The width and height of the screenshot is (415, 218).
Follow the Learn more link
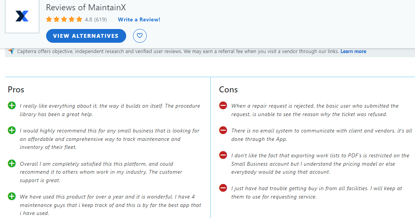tap(353, 52)
